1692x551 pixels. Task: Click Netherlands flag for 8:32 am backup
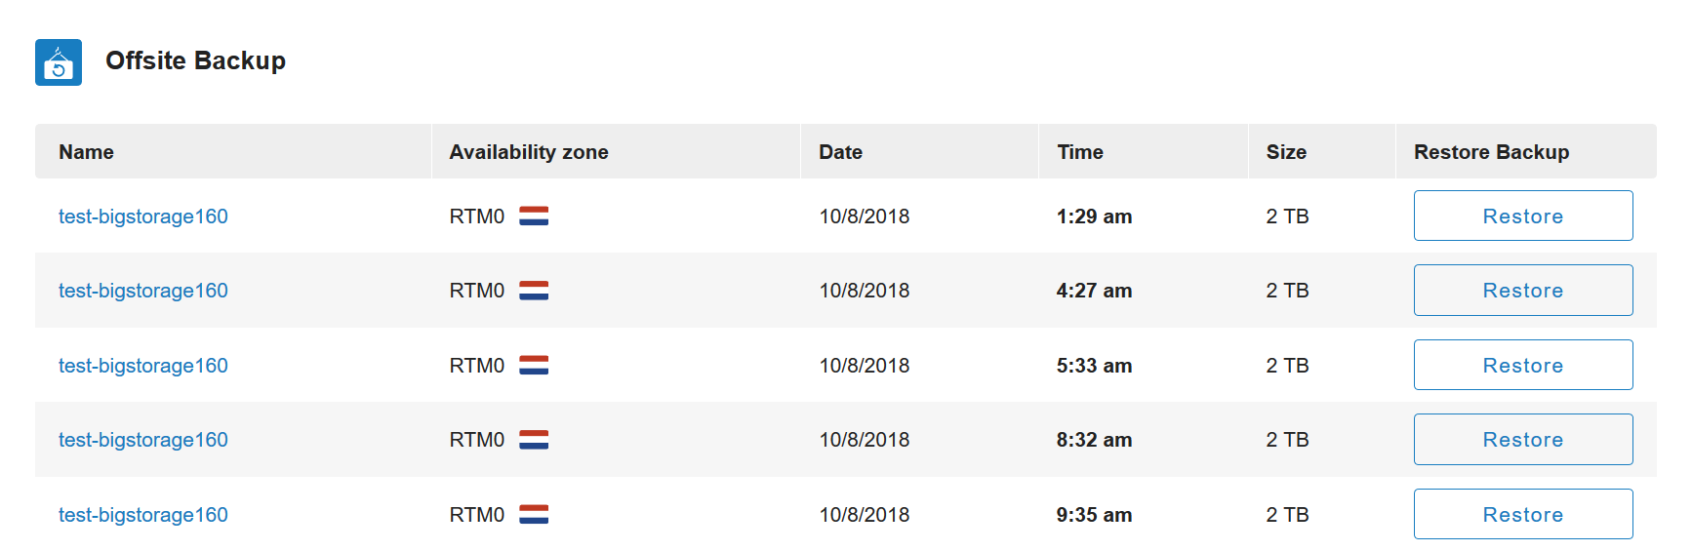534,440
